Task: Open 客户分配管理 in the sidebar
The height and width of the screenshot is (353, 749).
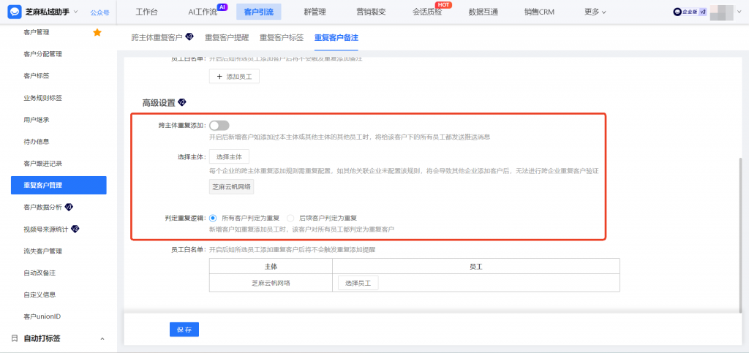Action: pyautogui.click(x=42, y=54)
